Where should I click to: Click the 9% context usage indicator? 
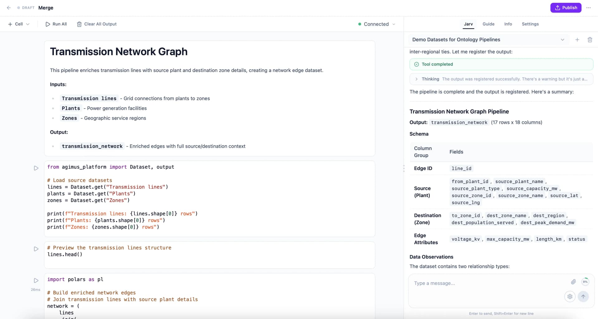(x=585, y=282)
